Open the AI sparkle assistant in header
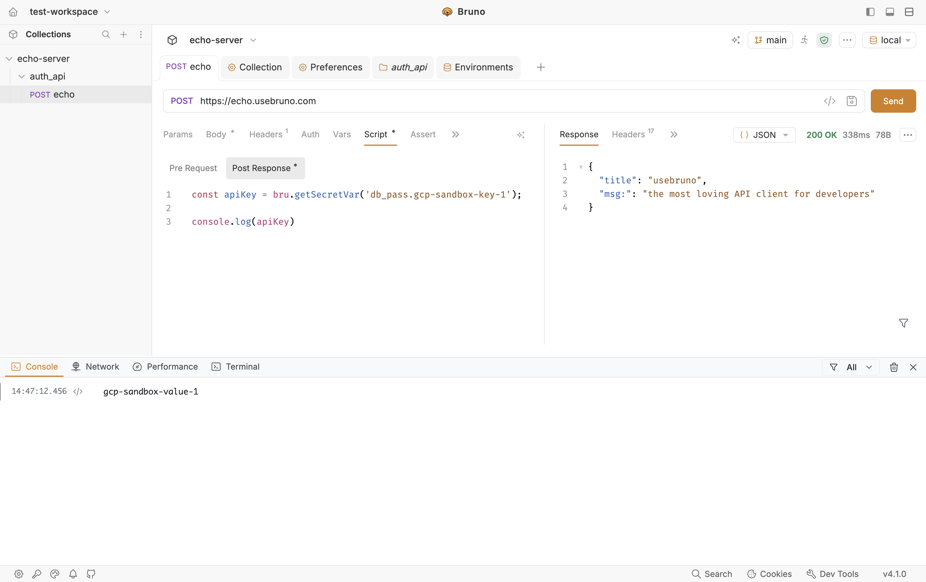 (736, 40)
